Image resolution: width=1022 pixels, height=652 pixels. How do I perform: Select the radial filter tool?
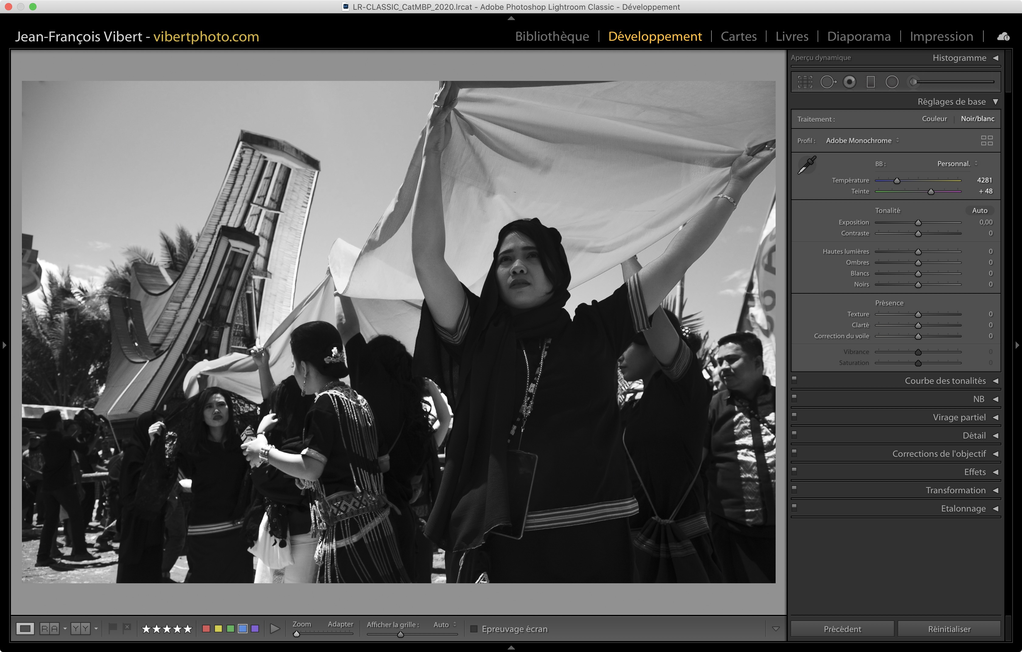892,82
